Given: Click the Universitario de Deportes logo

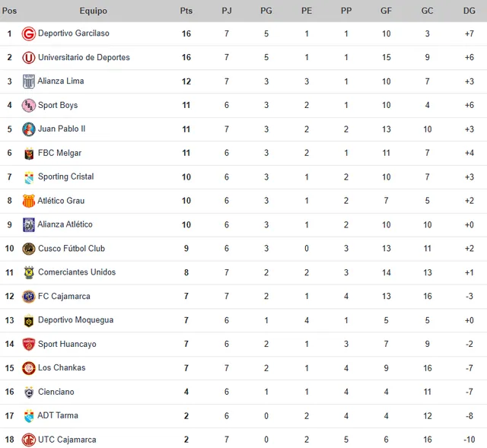Looking at the screenshot, I should pyautogui.click(x=29, y=58).
